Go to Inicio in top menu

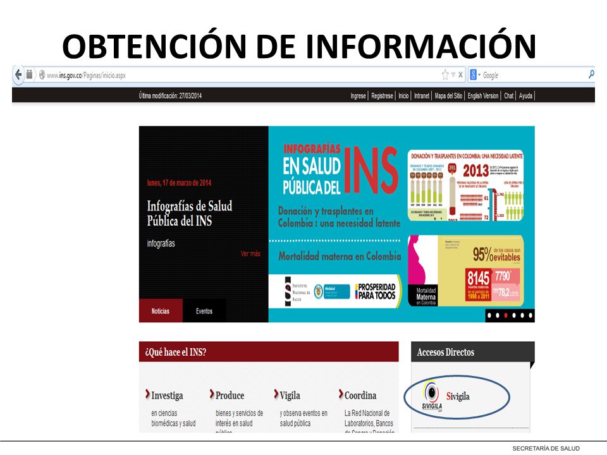(403, 96)
